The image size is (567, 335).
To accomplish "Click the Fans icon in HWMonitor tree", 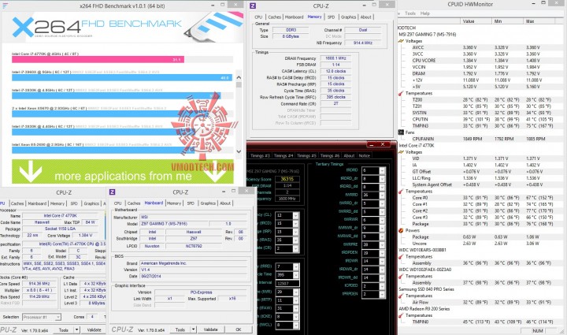I will 401,132.
